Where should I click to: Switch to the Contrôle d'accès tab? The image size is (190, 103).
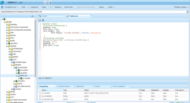tap(64, 86)
